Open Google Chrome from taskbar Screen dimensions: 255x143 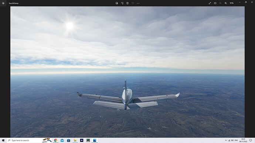point(55,140)
